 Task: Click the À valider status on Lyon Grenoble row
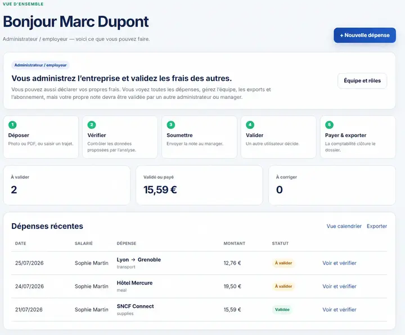283,263
